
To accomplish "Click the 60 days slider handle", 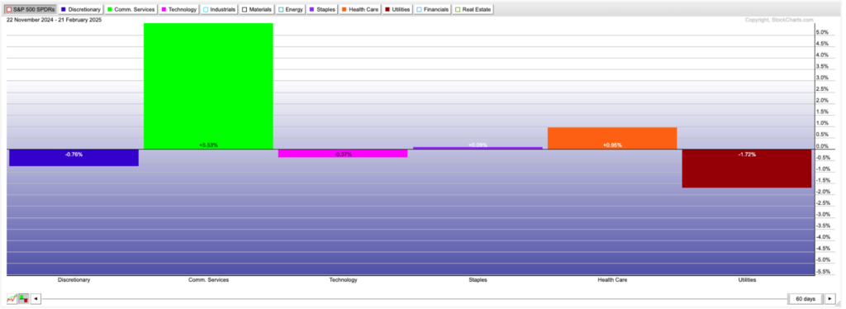I will click(x=805, y=299).
